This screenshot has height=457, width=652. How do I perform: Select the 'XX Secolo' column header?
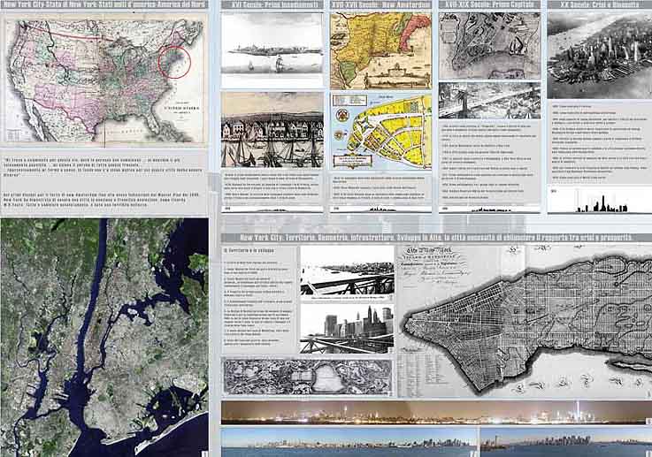point(600,4)
